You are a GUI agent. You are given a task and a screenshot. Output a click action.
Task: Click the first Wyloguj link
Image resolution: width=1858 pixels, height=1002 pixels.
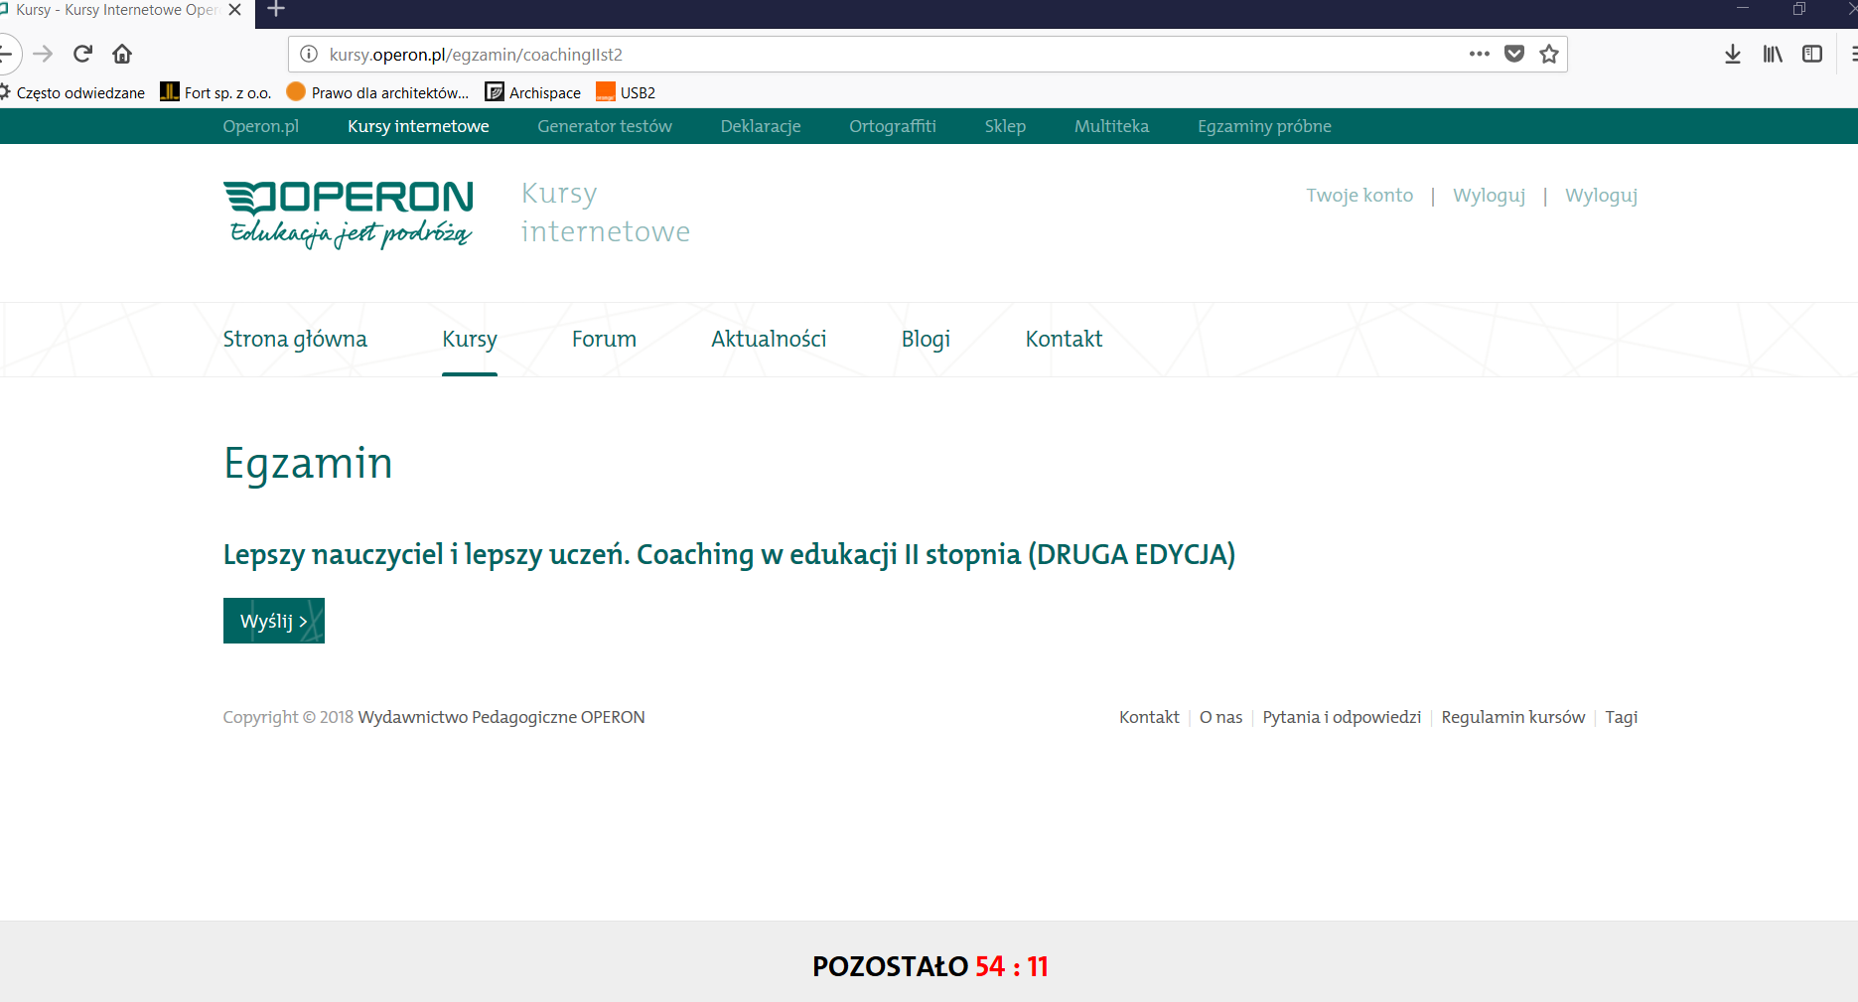(1489, 196)
